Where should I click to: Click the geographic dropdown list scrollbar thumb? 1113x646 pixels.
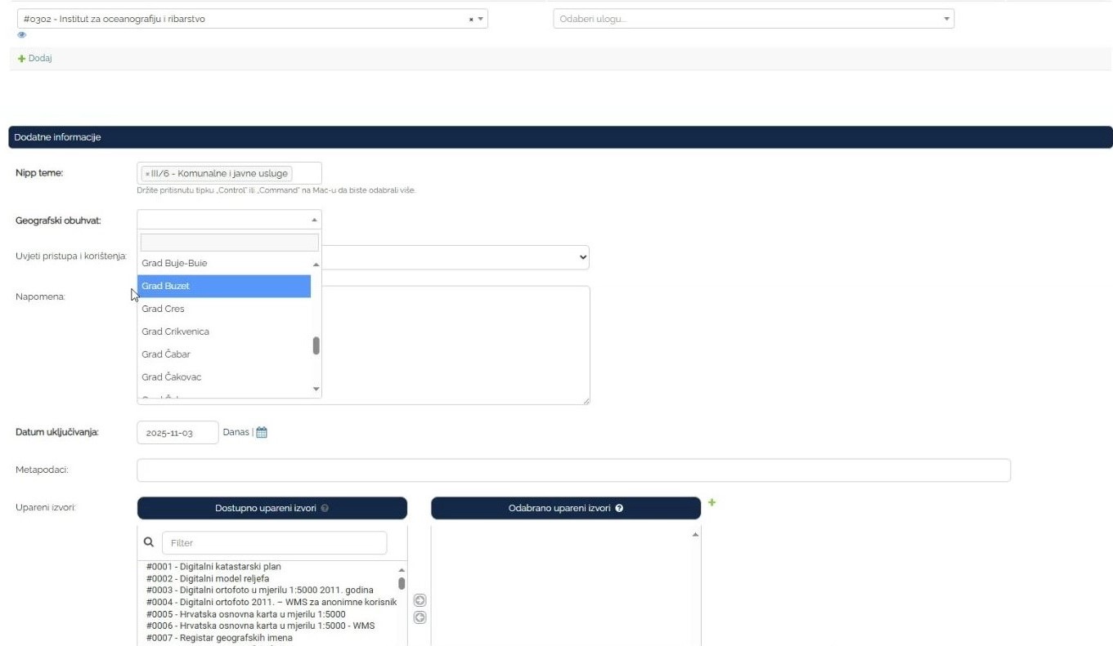click(x=316, y=345)
